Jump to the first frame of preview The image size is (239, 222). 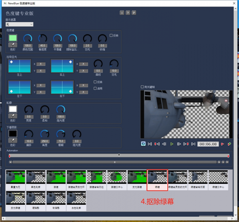click(x=150, y=144)
